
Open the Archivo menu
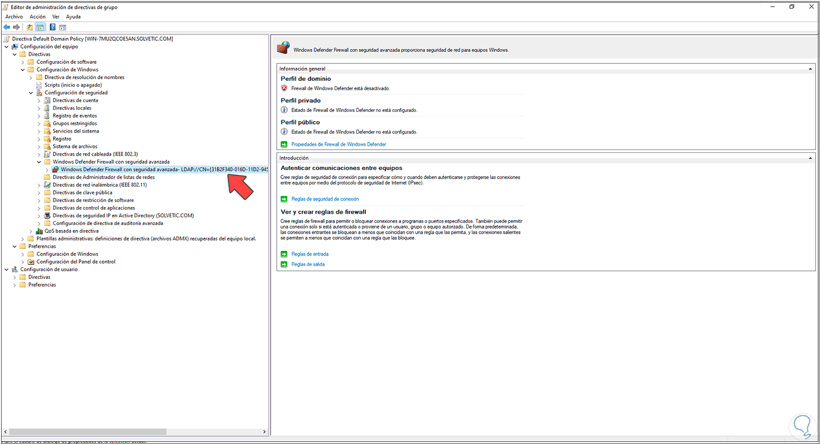click(x=14, y=16)
